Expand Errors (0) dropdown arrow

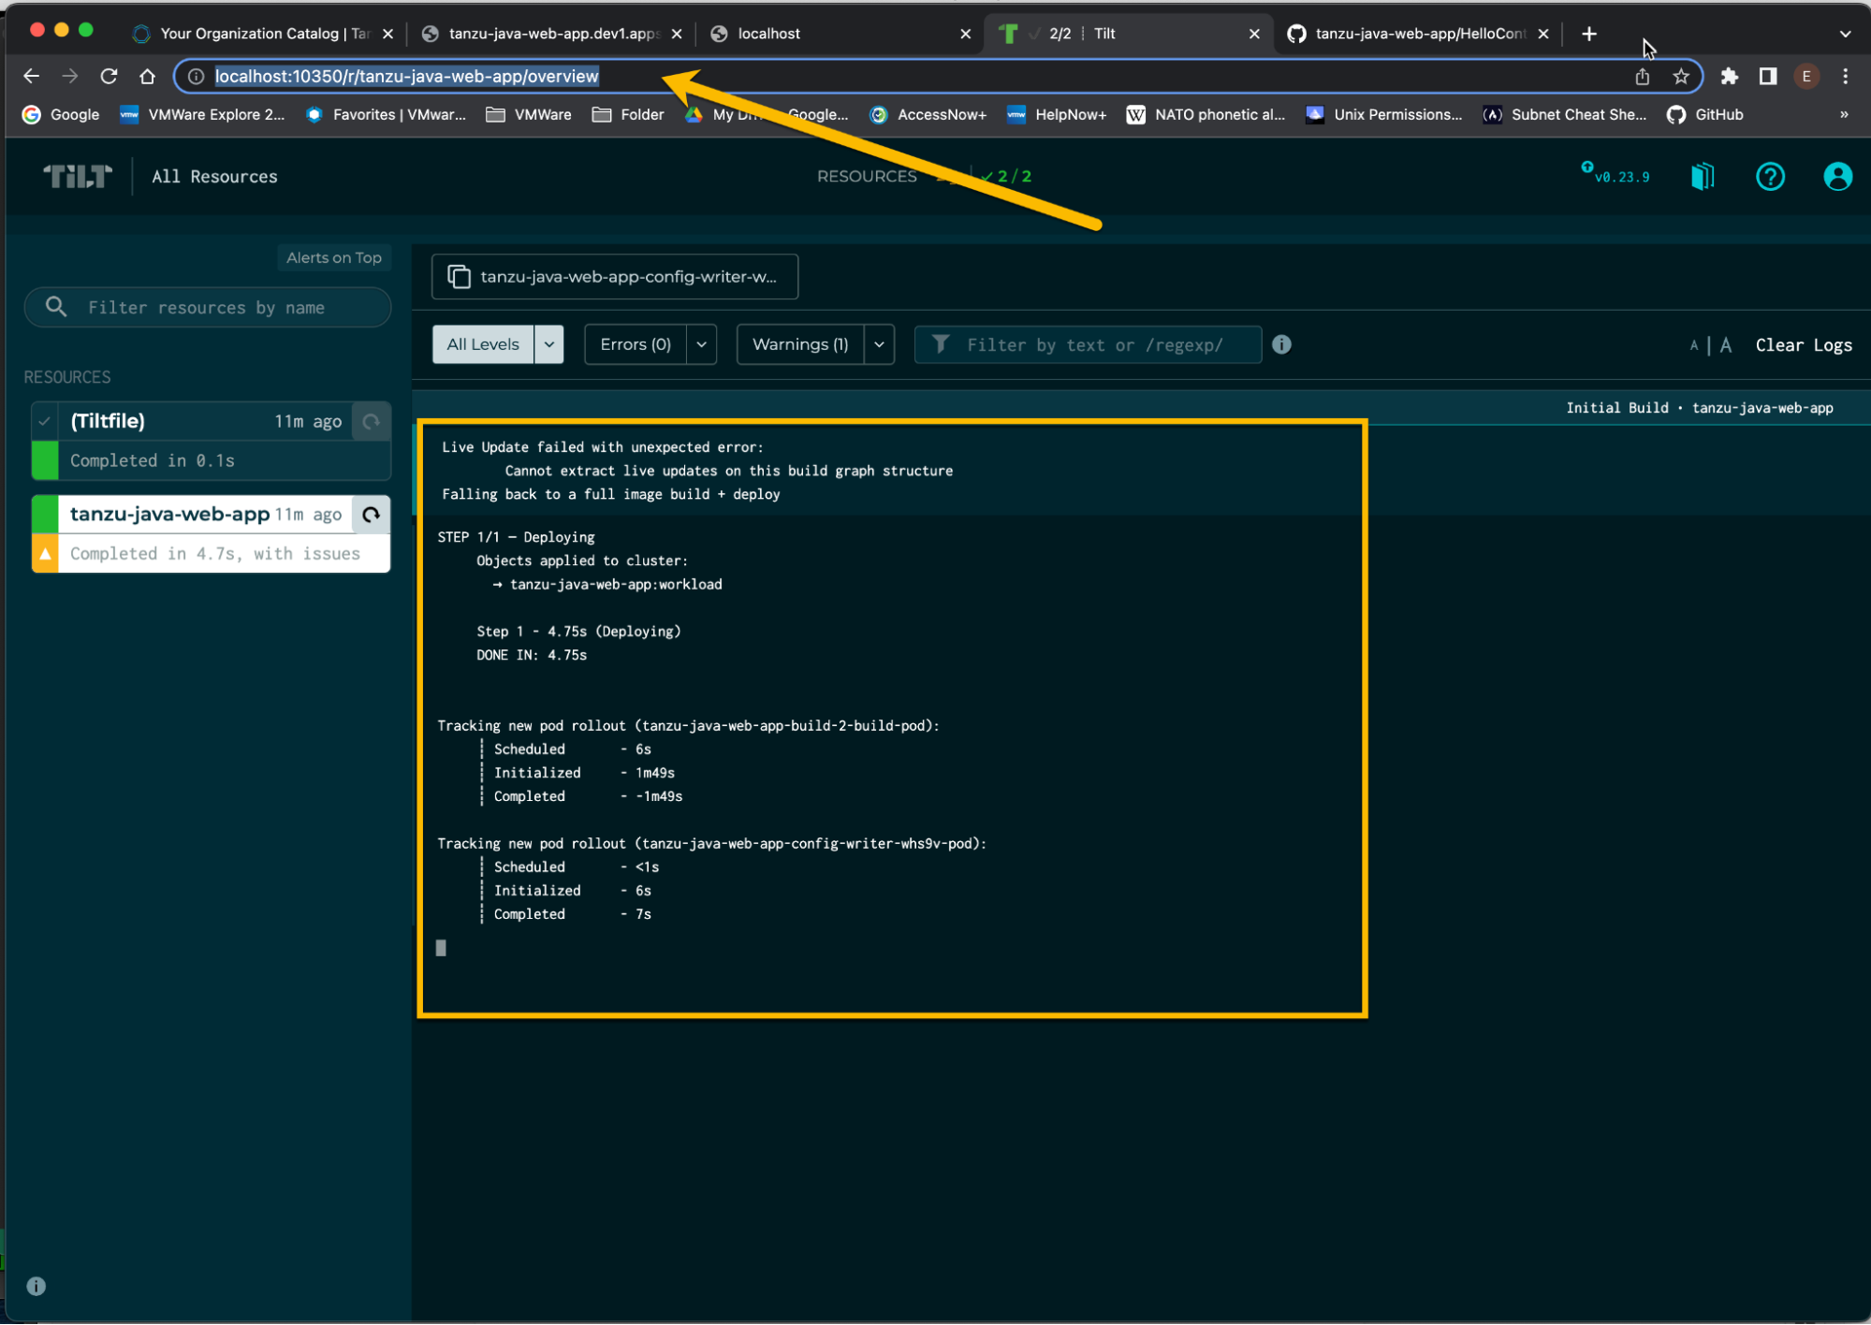tap(701, 344)
